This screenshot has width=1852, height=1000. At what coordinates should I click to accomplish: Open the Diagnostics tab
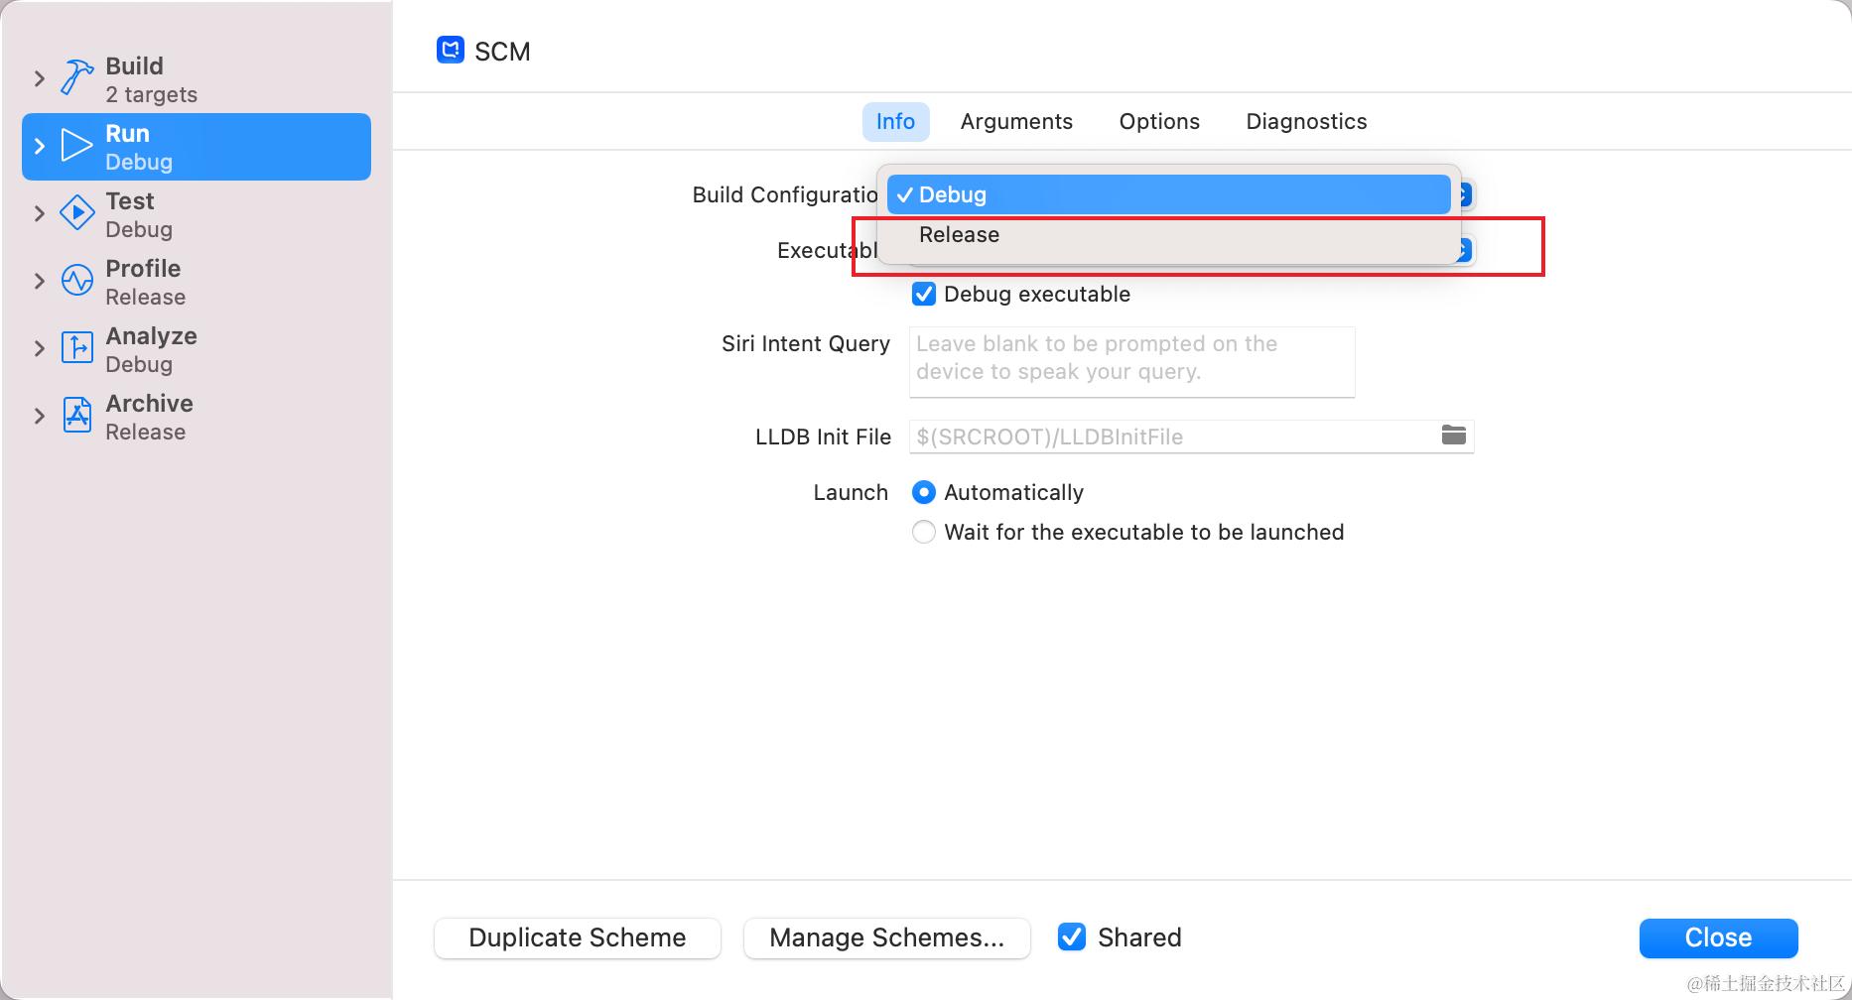1306,121
